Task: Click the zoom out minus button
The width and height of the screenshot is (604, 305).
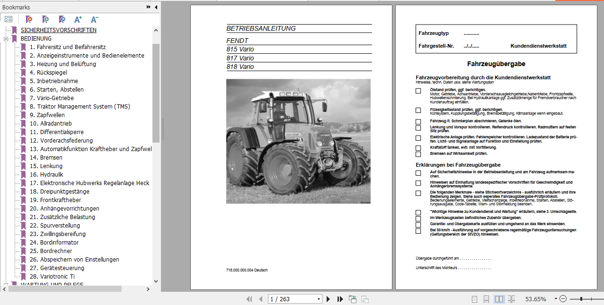Action: [x=563, y=299]
